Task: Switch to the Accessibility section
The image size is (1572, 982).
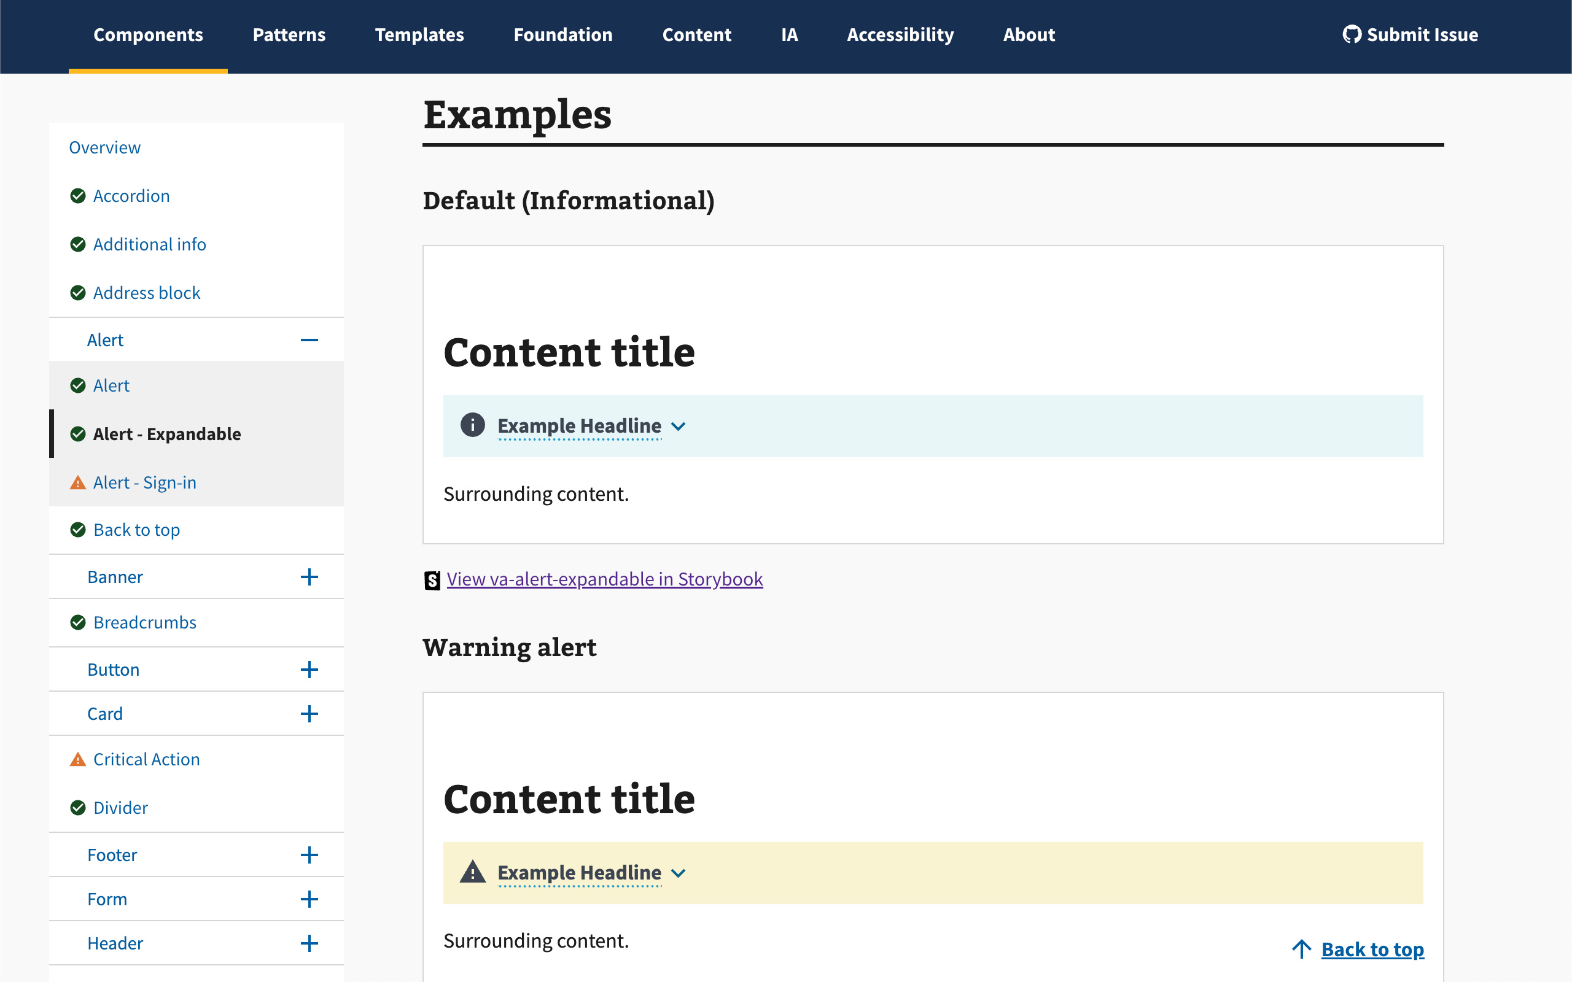Action: pos(900,35)
